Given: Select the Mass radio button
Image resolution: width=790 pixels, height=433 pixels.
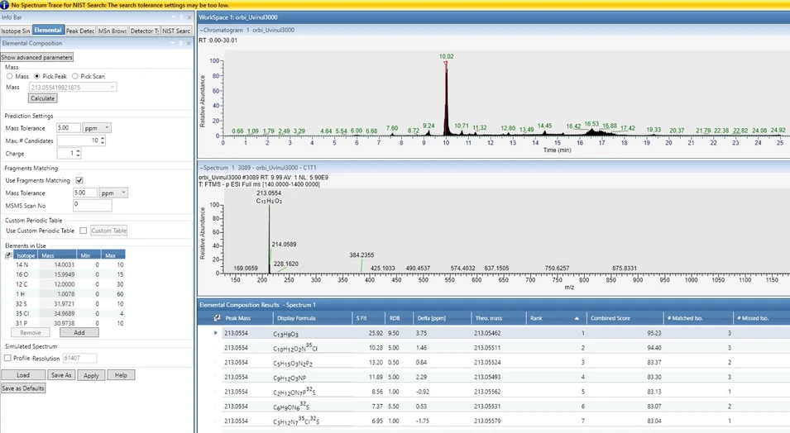Looking at the screenshot, I should tap(10, 76).
